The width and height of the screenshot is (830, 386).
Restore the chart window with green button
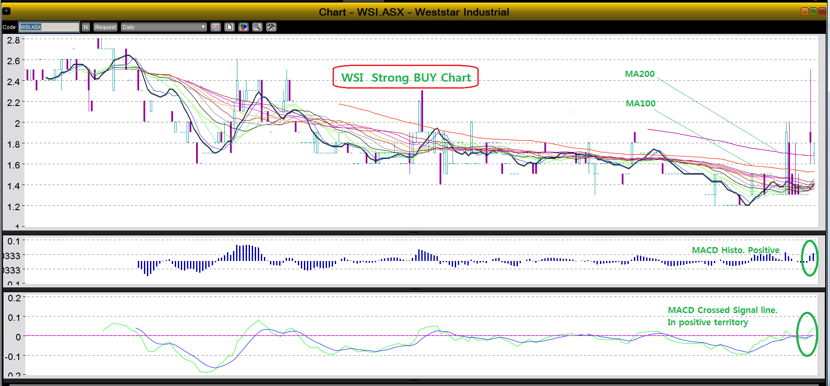click(813, 11)
